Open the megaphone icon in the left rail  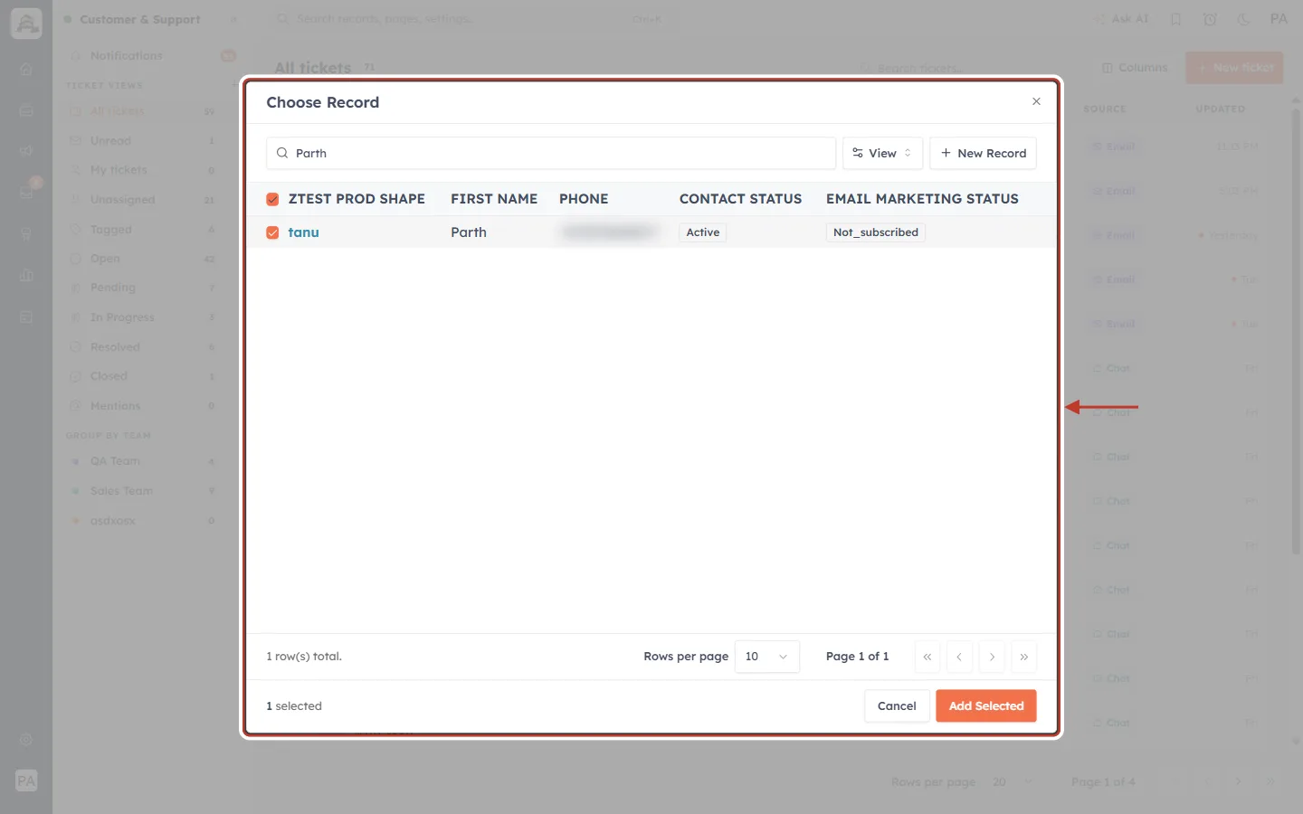click(x=26, y=151)
